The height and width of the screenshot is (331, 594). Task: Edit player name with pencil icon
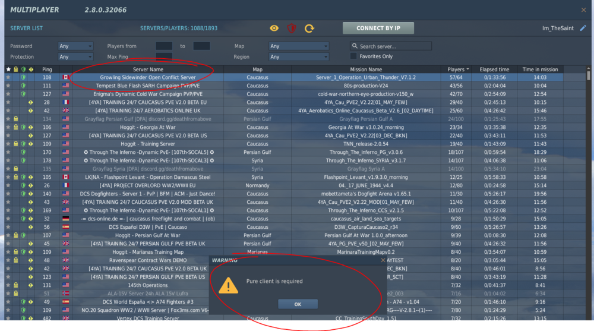[x=583, y=28]
